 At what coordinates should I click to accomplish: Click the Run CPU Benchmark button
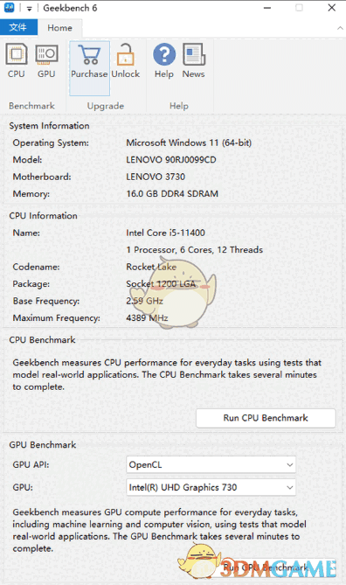pyautogui.click(x=266, y=418)
